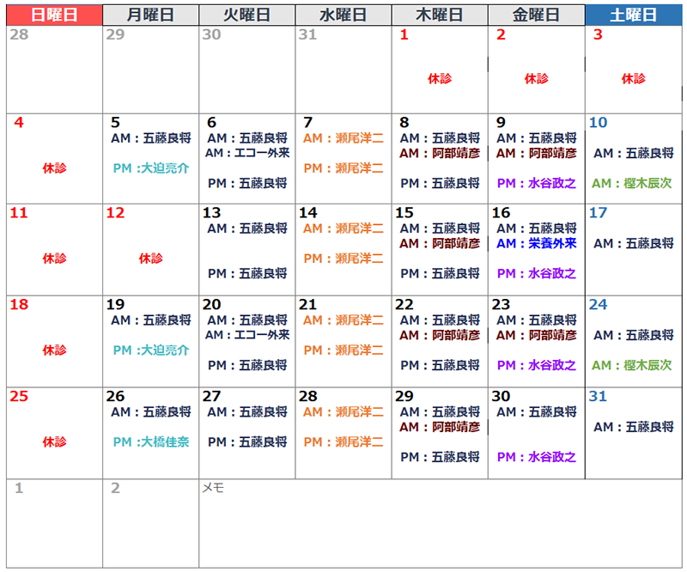Open the PM 大橋佳奈 entry on the 26th
The width and height of the screenshot is (687, 572).
point(151,442)
